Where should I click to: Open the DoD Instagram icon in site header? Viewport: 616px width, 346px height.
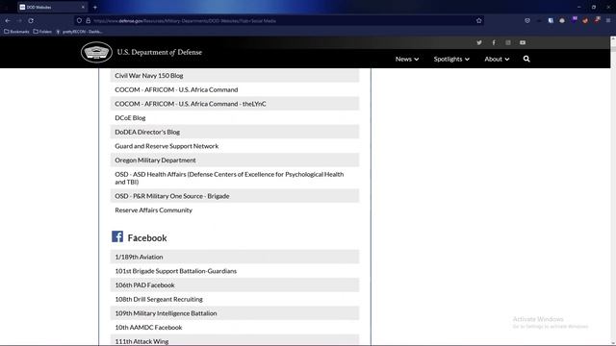508,42
